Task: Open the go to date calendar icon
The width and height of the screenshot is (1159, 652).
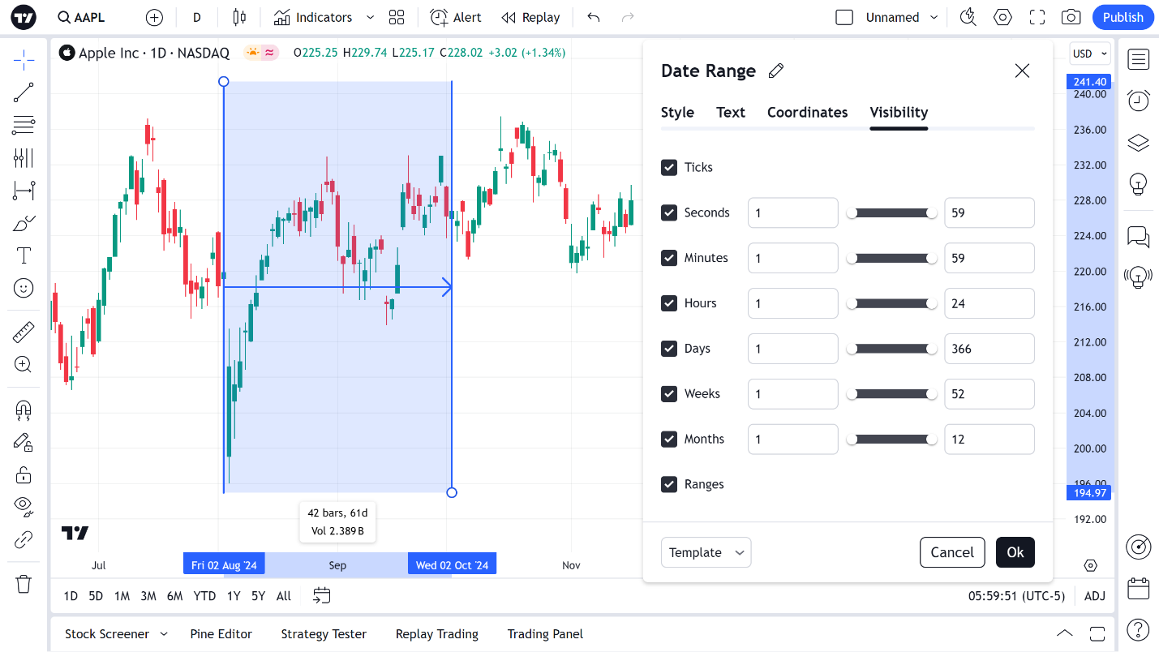Action: 322,596
